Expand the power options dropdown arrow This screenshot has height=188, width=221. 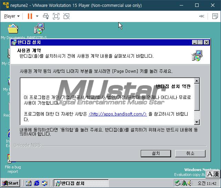[37, 16]
